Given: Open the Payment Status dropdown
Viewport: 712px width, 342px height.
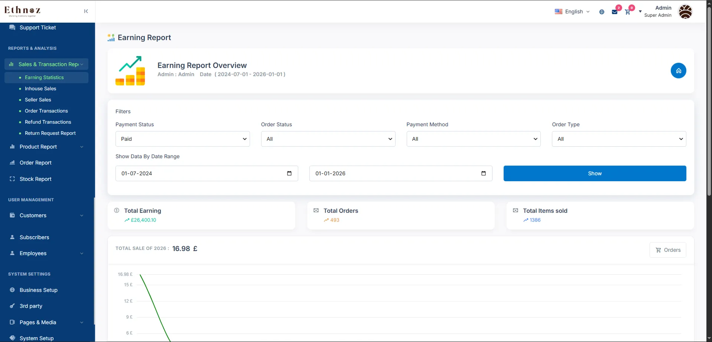Looking at the screenshot, I should click(182, 139).
